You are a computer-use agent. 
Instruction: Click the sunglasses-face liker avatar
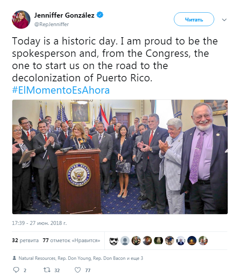(x=113, y=241)
